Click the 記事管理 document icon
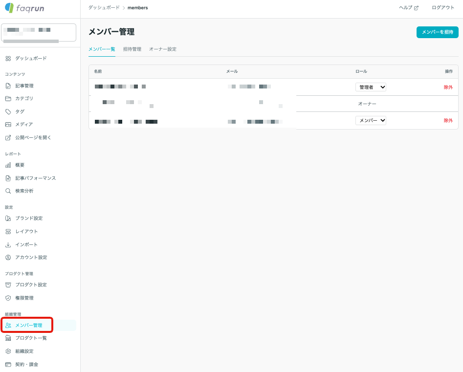The height and width of the screenshot is (372, 463). (x=8, y=86)
